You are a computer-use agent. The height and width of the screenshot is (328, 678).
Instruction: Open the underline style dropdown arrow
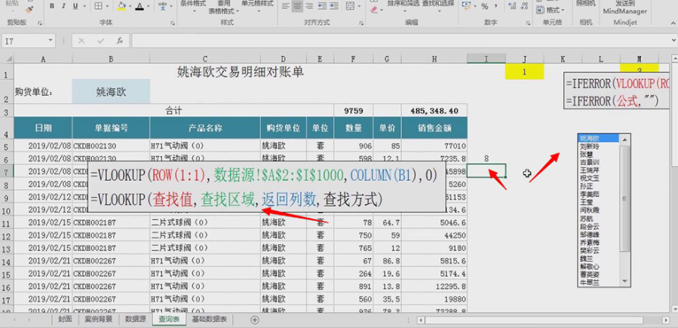[x=84, y=7]
